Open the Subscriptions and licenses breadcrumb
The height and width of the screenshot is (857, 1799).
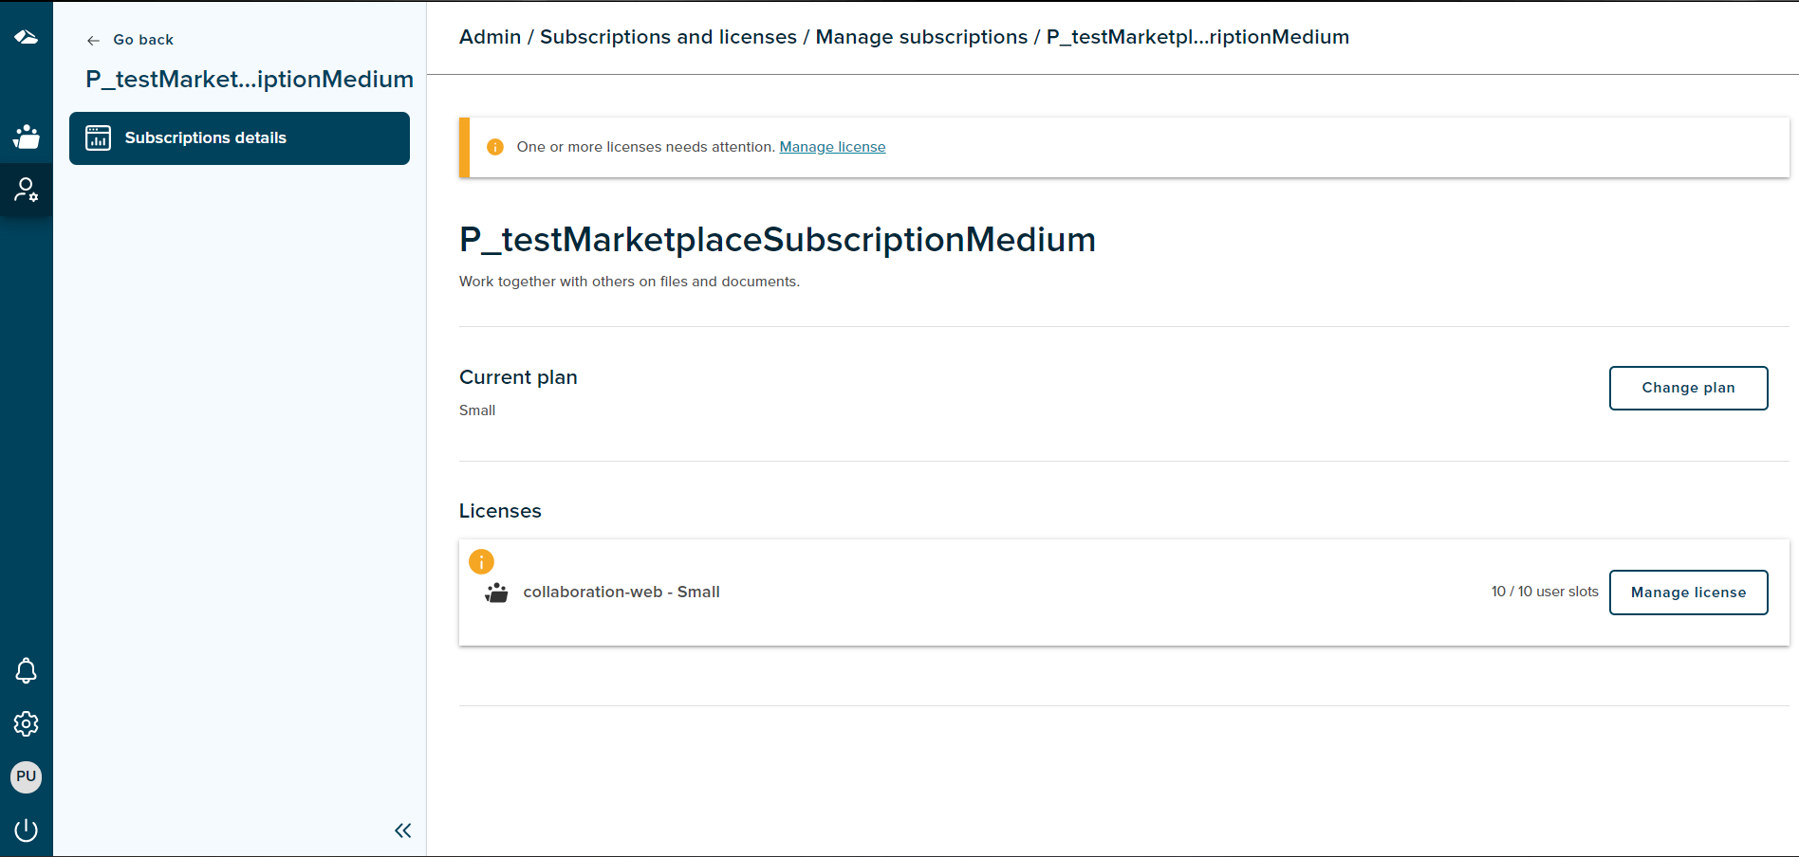(x=668, y=37)
